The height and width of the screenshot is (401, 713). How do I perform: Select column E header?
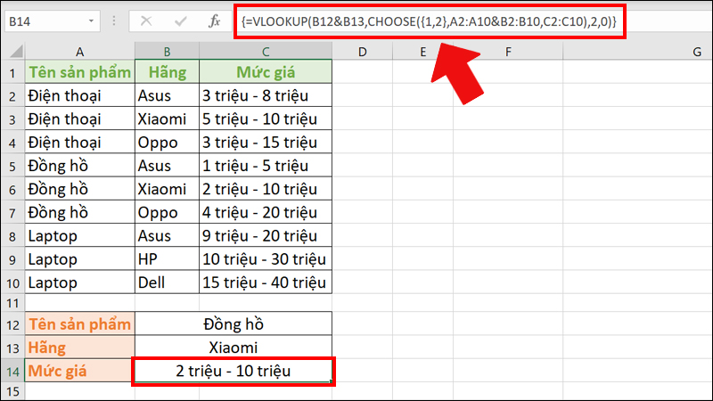tap(422, 52)
